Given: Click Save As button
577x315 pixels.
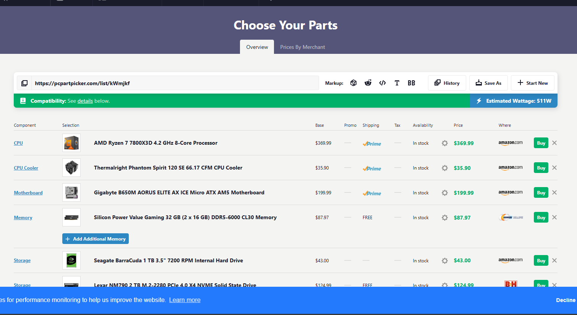Looking at the screenshot, I should pos(488,83).
